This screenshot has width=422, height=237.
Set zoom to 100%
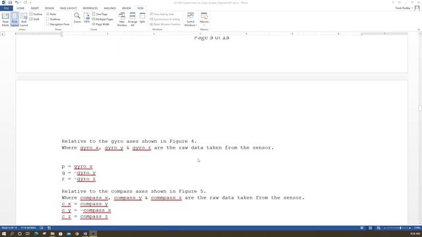pyautogui.click(x=86, y=18)
